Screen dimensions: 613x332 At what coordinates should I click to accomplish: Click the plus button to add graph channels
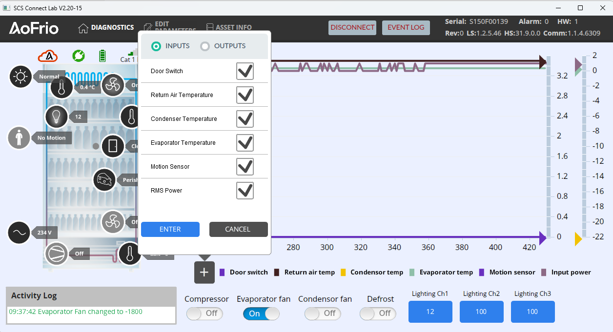point(204,273)
